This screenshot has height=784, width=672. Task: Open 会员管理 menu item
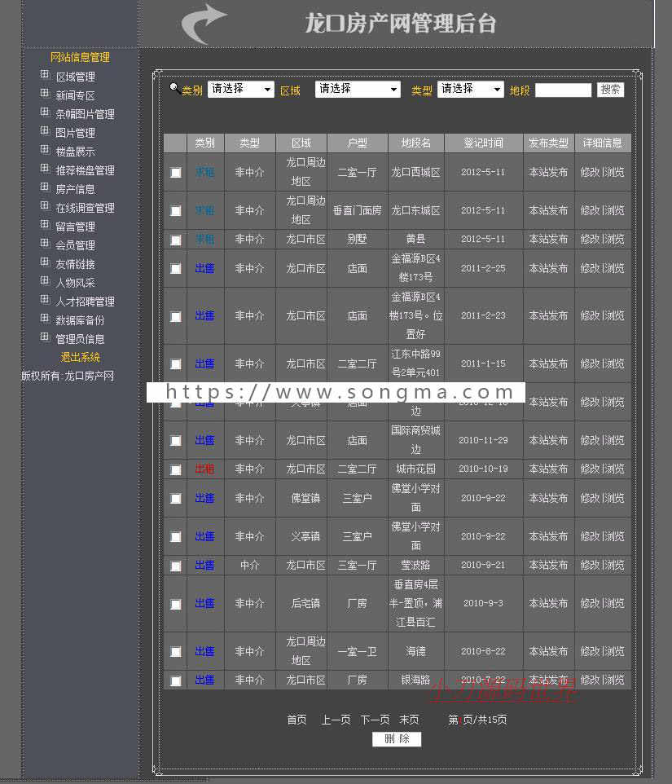(76, 245)
